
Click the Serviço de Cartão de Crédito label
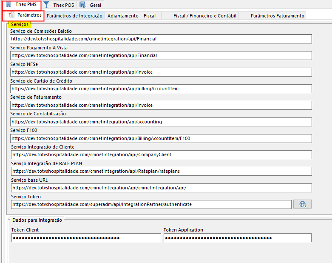[41, 81]
